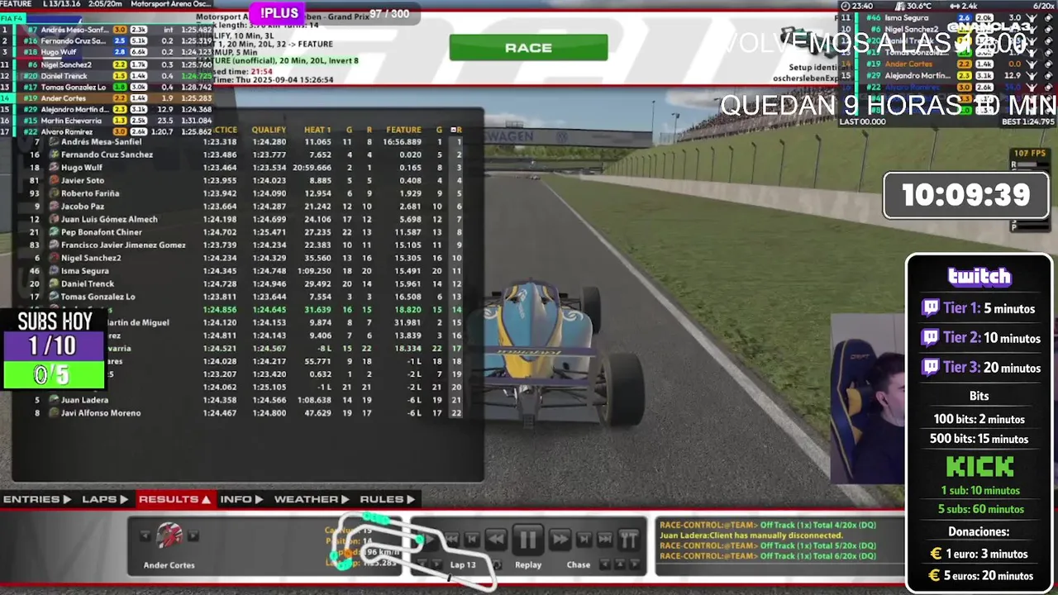The height and width of the screenshot is (595, 1058).
Task: Open replay tools wrench icon
Action: [629, 540]
